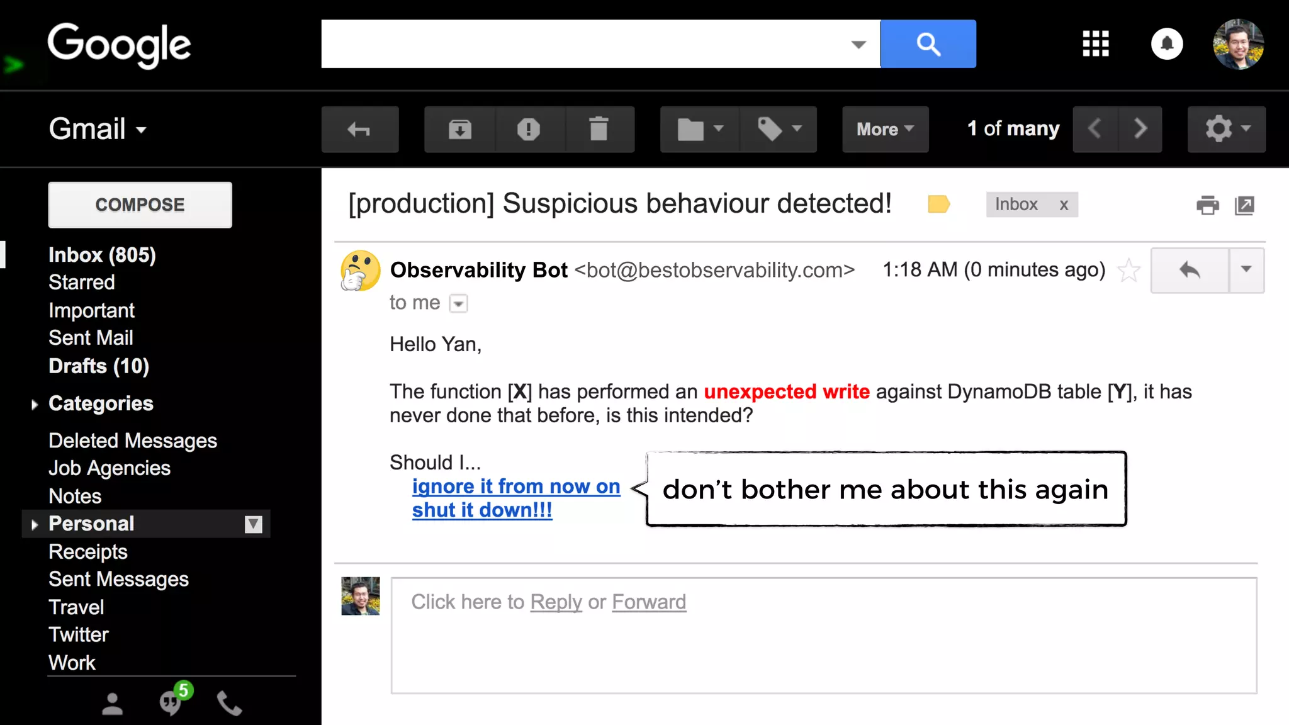Open Sent Mail
Viewport: 1289px width, 725px height.
[x=91, y=338]
